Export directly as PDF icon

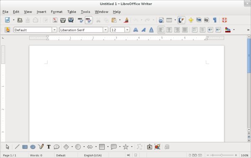[x=55, y=20]
